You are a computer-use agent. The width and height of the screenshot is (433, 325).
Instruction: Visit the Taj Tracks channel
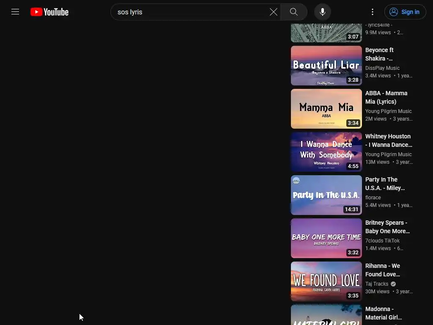coord(377,284)
